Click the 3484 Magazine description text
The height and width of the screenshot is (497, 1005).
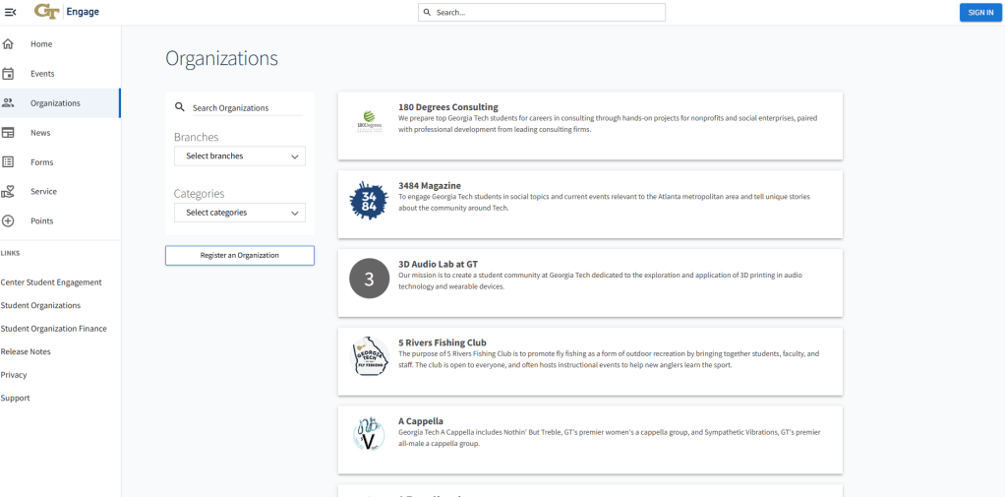[604, 202]
